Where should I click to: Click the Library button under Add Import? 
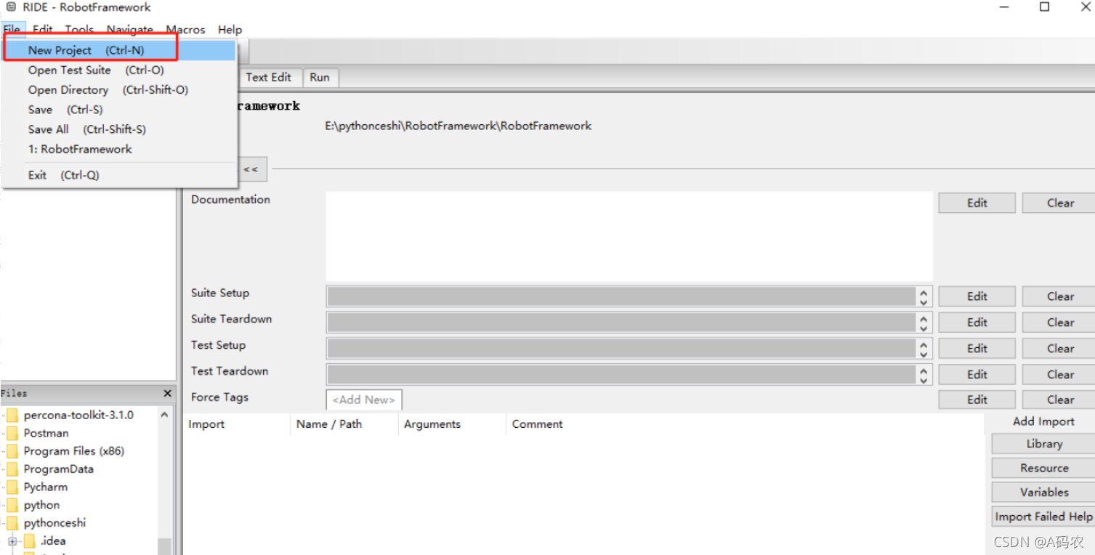(1042, 443)
